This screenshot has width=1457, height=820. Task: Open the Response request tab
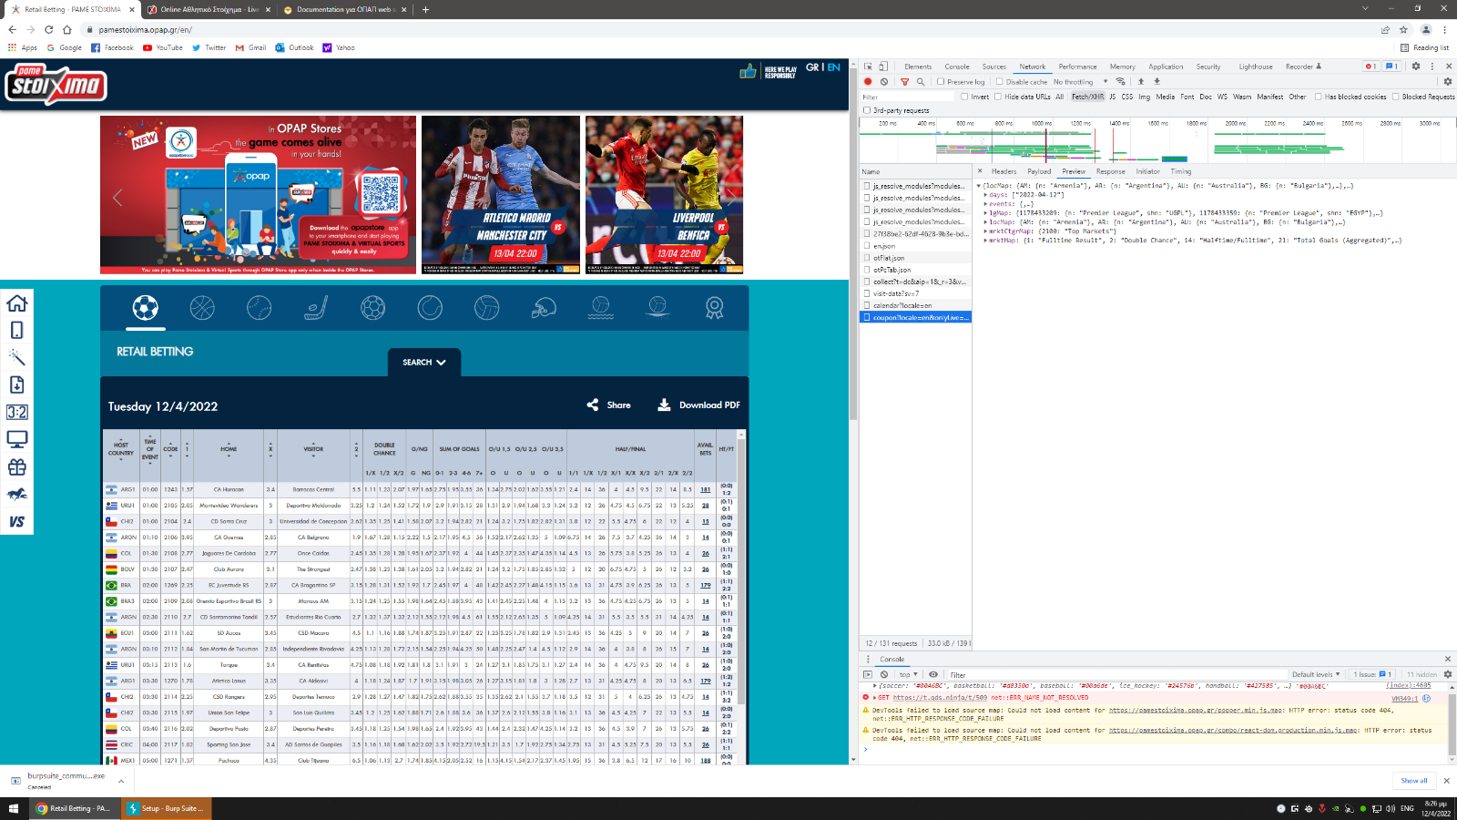click(1110, 171)
